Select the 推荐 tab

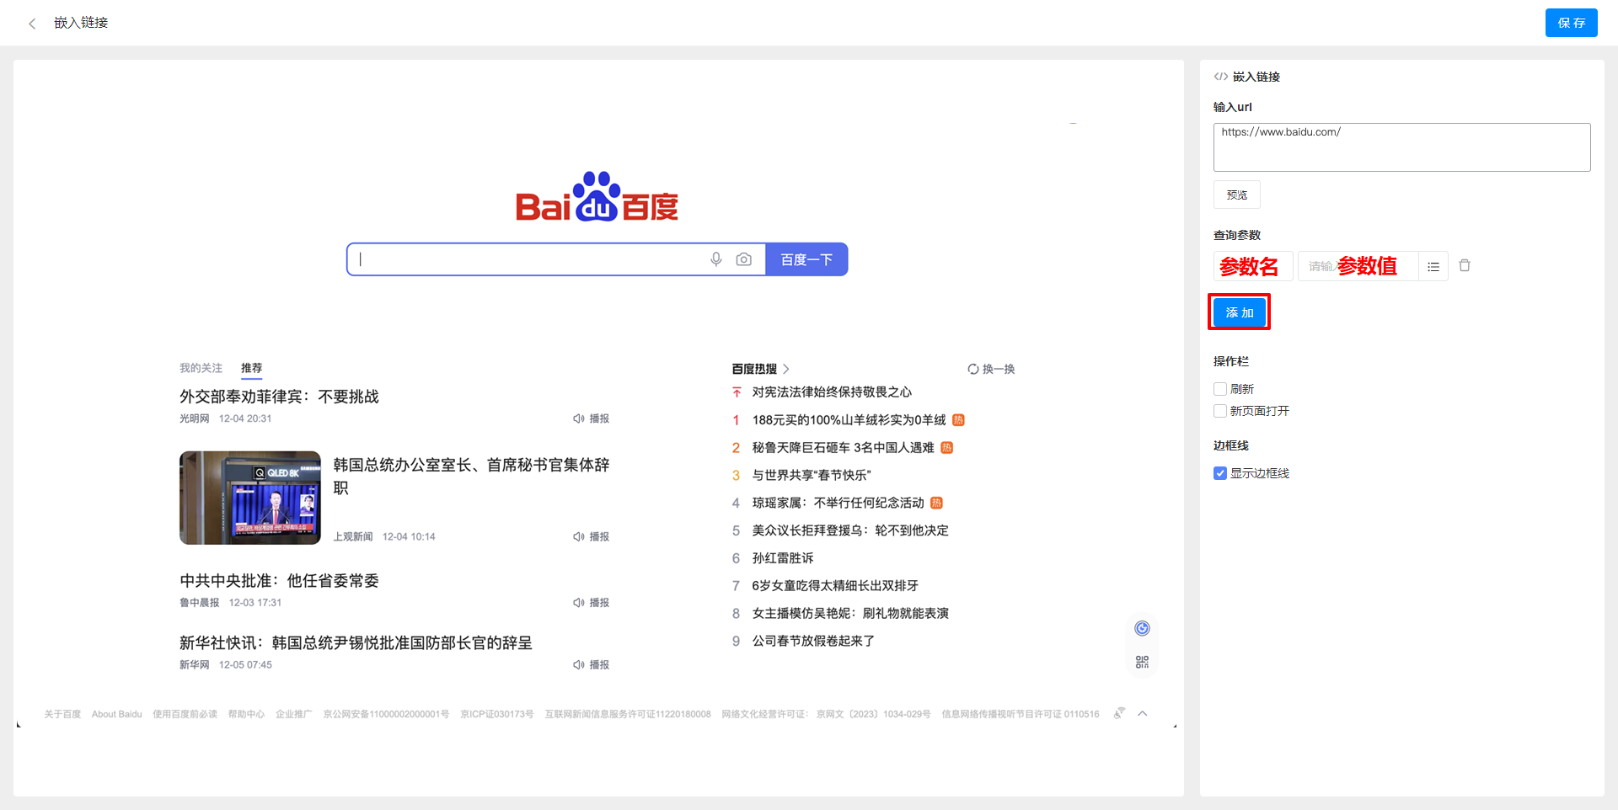click(251, 368)
